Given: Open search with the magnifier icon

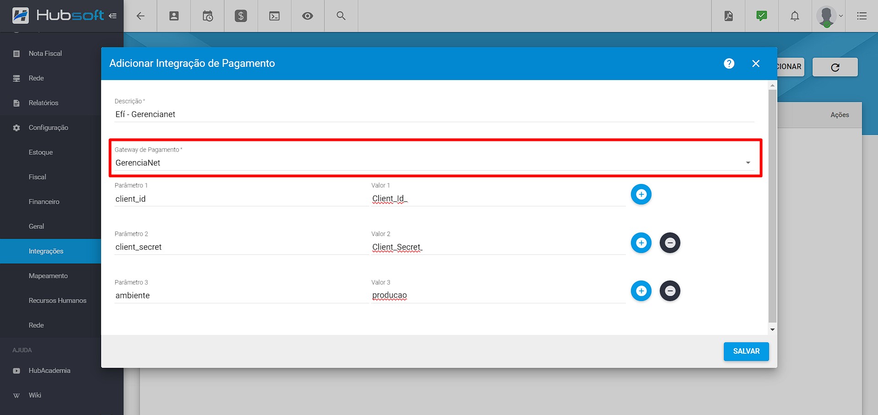Looking at the screenshot, I should point(341,16).
